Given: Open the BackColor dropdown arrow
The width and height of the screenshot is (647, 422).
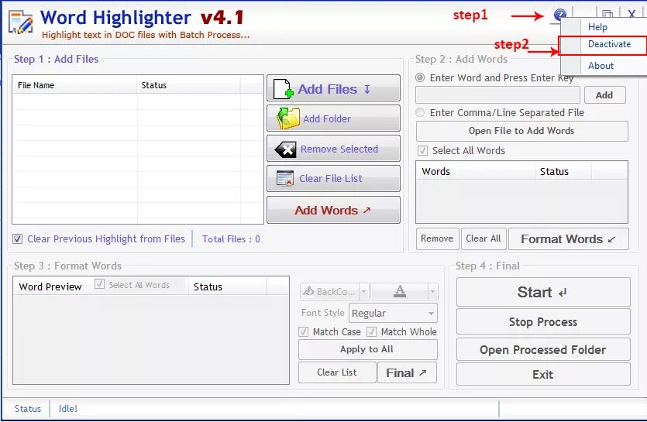Looking at the screenshot, I should (363, 292).
